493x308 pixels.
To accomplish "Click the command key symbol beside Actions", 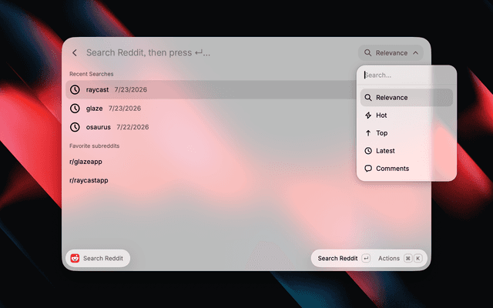I will (x=407, y=259).
